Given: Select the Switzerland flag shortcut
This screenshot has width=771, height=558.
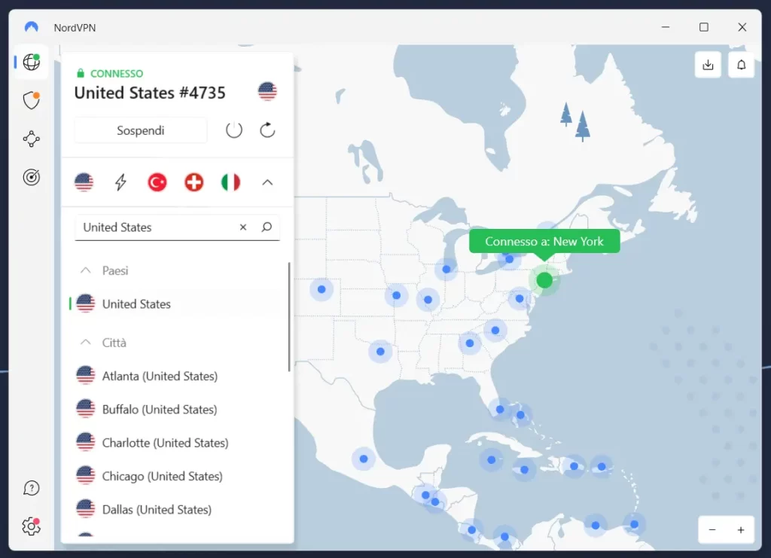Looking at the screenshot, I should (194, 182).
